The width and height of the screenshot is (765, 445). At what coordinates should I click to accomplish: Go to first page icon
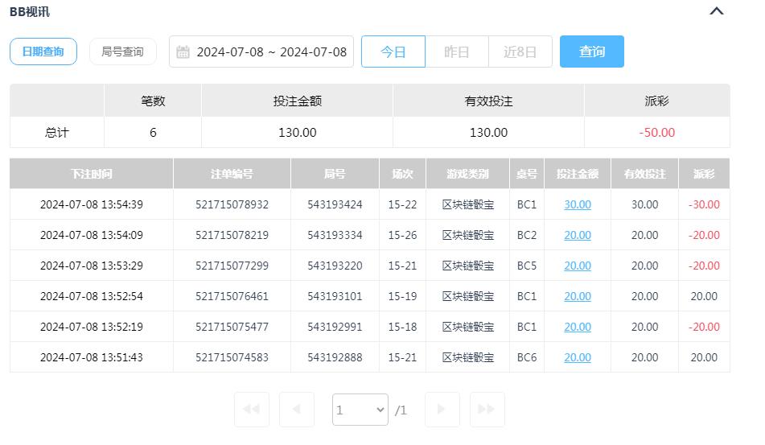coord(252,410)
